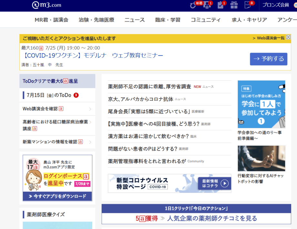Image resolution: width=297 pixels, height=229 pixels.
Task: Click the NEW label beside 薬剤師不足 news
Action: (x=197, y=87)
